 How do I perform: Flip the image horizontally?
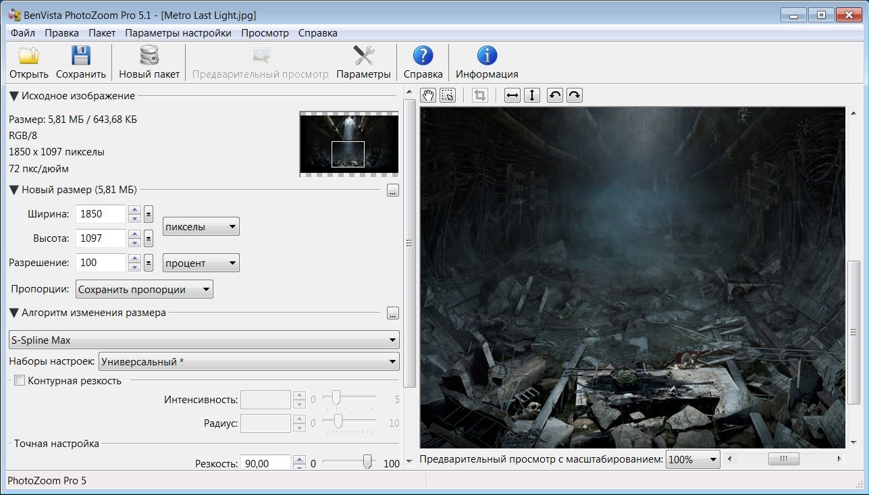[512, 95]
